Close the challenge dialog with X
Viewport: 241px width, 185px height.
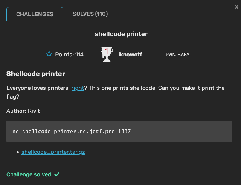pyautogui.click(x=236, y=6)
